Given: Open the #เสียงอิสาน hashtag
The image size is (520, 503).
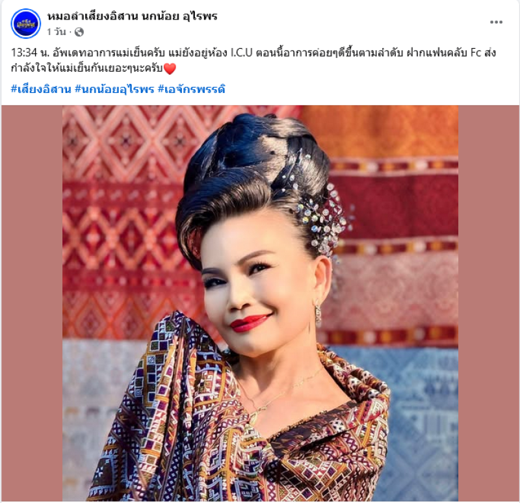Looking at the screenshot, I should tap(41, 89).
